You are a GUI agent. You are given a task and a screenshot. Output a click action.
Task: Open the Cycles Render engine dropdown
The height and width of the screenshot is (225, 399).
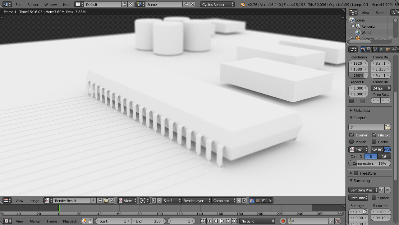[x=218, y=4]
